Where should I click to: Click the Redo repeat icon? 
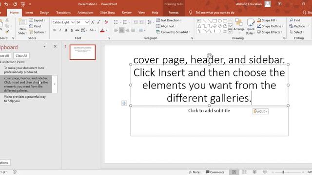point(15,4)
